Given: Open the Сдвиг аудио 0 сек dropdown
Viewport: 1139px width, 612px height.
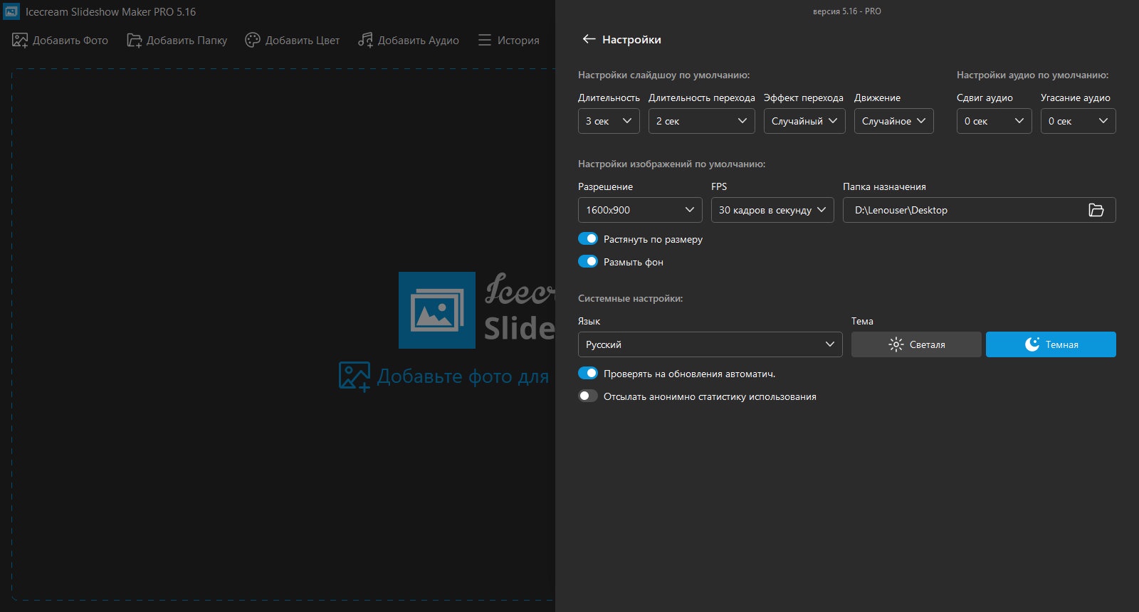Looking at the screenshot, I should click(994, 121).
